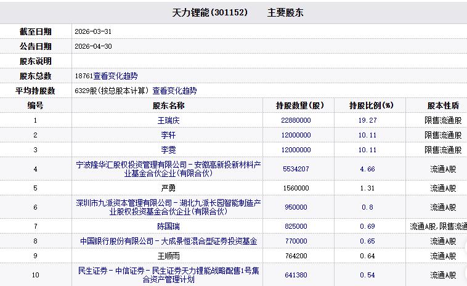Click the 主要股东 heading

tap(285, 12)
